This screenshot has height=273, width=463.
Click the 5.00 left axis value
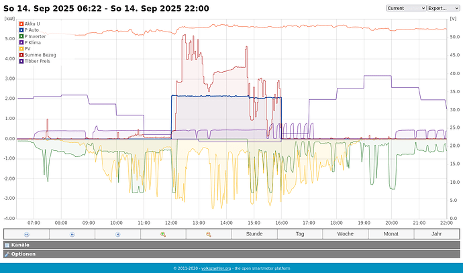pos(10,39)
